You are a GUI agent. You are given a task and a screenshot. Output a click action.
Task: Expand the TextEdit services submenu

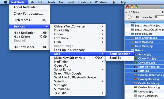(102, 93)
